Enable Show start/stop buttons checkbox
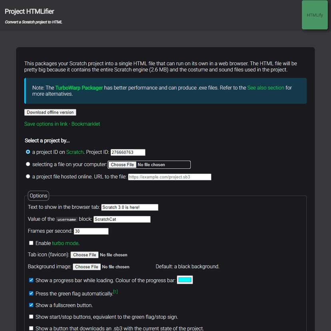The height and width of the screenshot is (331, 331). [x=31, y=317]
